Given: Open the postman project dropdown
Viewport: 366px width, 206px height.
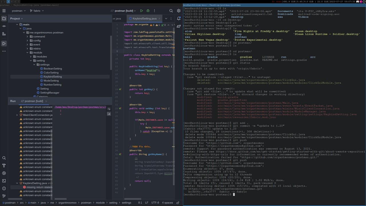Looking at the screenshot, I should pyautogui.click(x=19, y=11).
